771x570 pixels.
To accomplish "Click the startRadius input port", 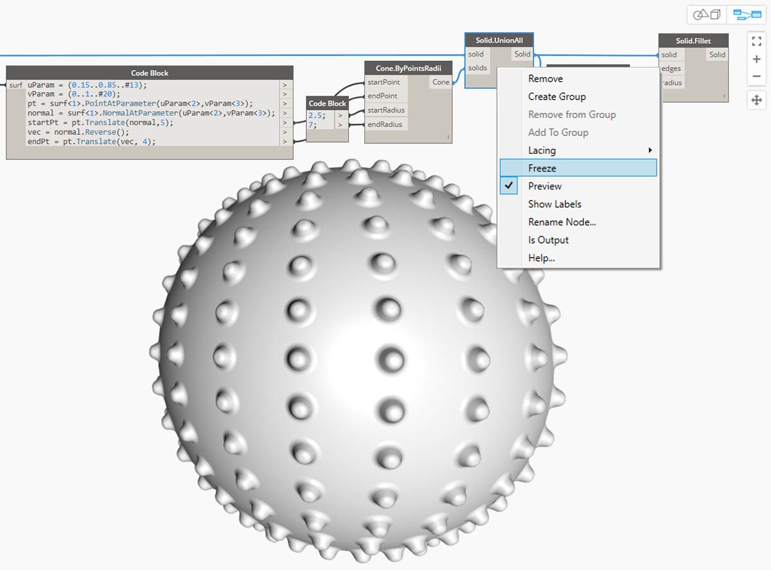I will [x=386, y=111].
